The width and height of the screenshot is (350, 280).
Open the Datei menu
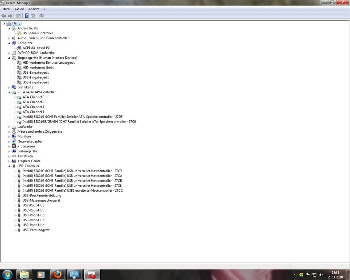(7, 9)
